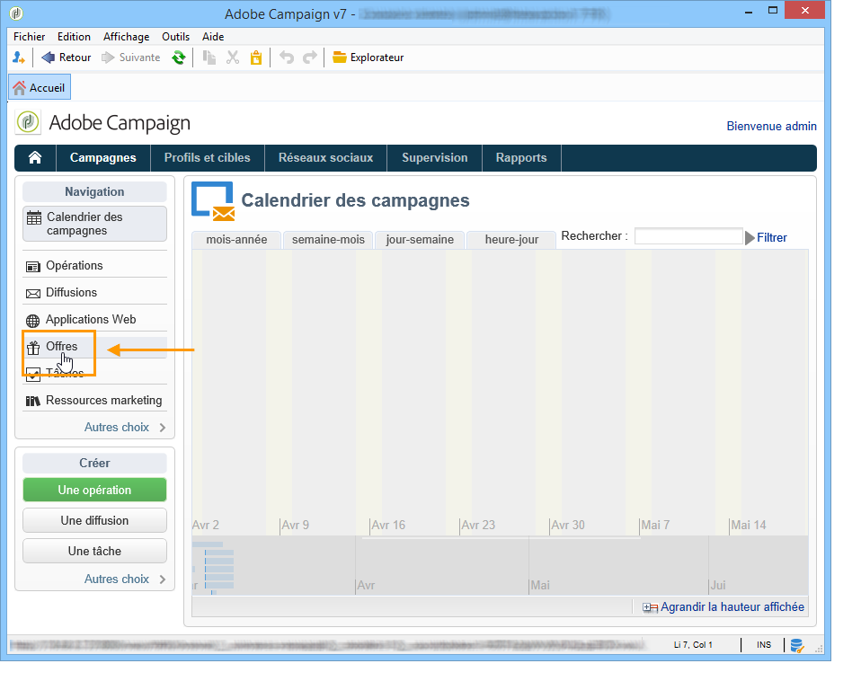Click the Applications Web globe icon
The height and width of the screenshot is (690, 861).
33,321
